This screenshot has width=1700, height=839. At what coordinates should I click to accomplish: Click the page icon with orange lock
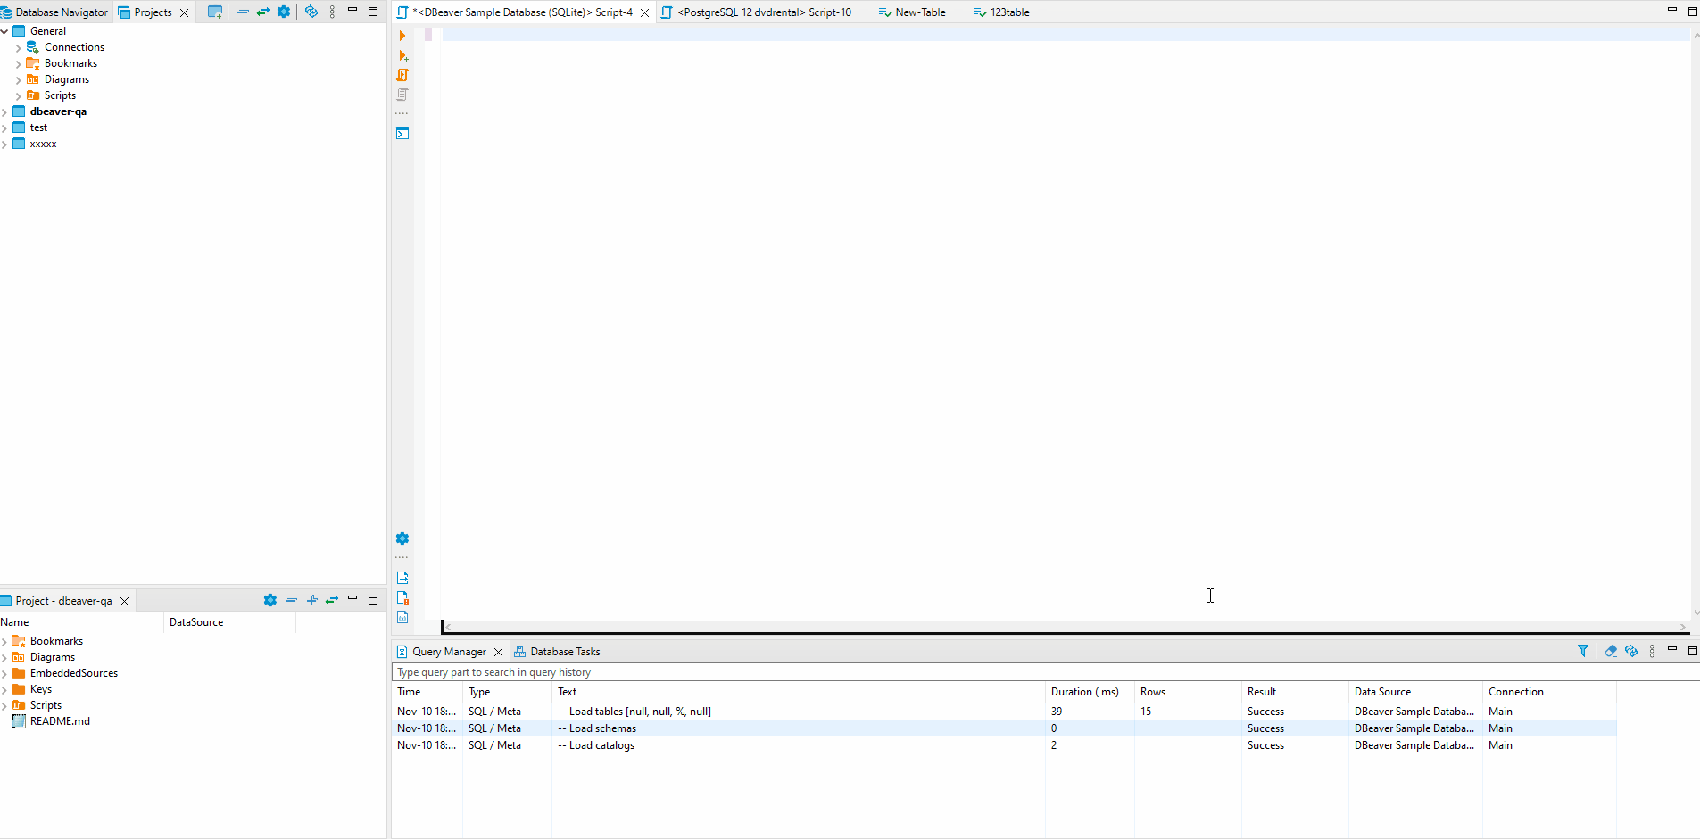(x=402, y=597)
